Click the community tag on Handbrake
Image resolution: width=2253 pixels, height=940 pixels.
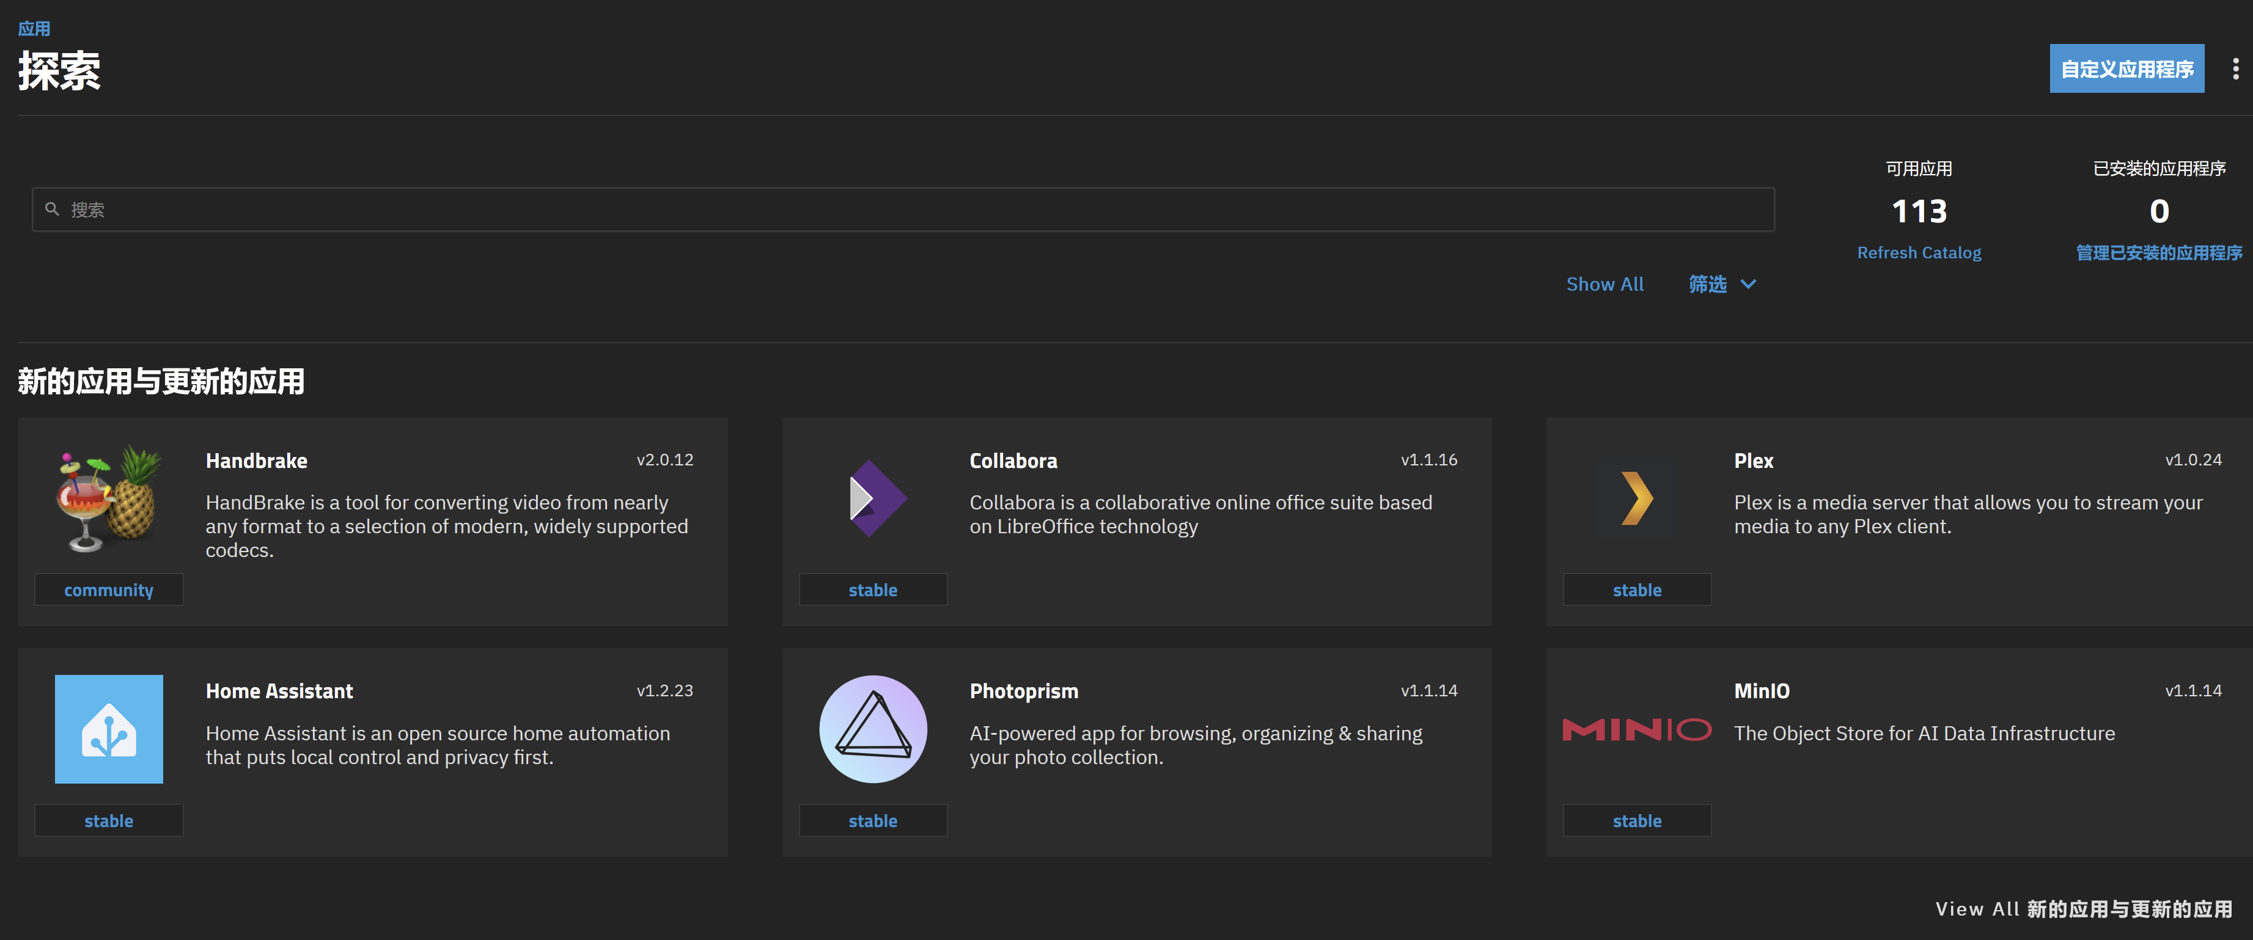click(x=108, y=589)
